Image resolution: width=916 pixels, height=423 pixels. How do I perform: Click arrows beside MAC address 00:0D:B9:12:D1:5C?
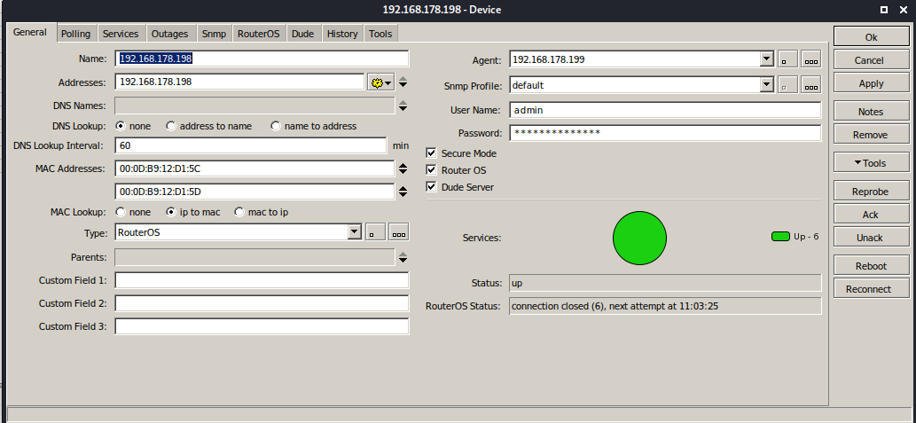[x=403, y=168]
